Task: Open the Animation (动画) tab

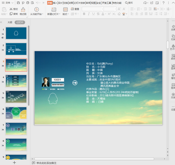Action: click(71, 3)
